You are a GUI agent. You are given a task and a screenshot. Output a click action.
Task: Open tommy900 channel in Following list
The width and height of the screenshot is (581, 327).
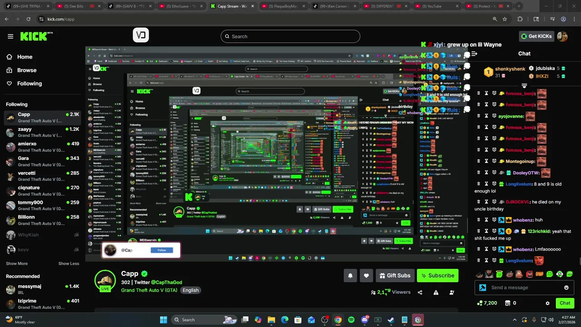(42, 205)
